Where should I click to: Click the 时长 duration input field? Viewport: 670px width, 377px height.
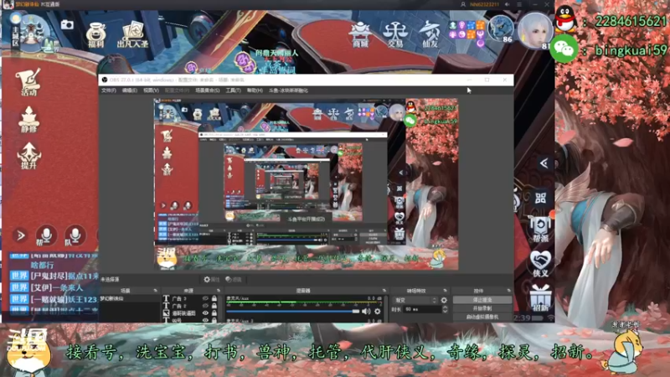tap(422, 309)
